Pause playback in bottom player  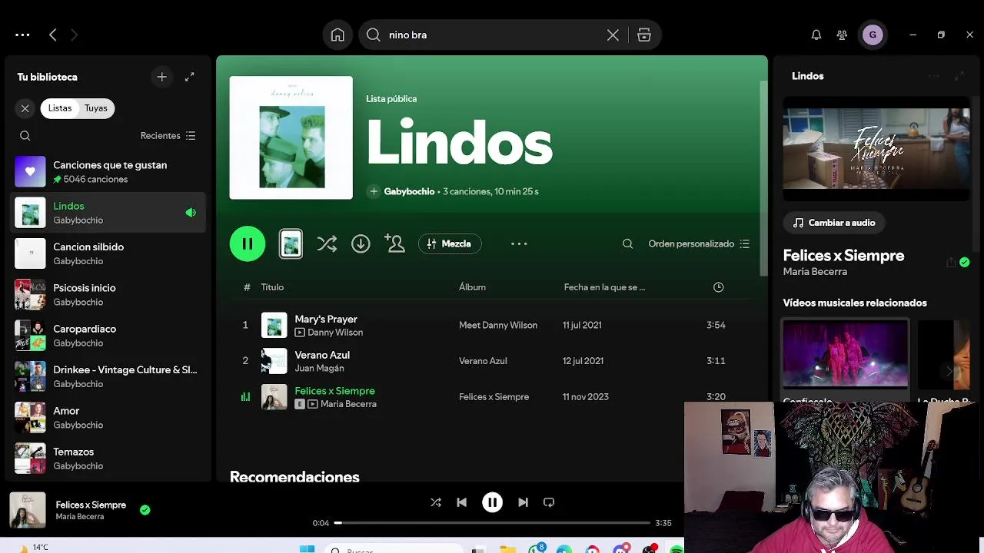click(492, 502)
